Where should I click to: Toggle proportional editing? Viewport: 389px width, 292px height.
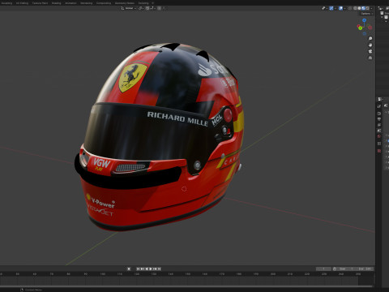click(160, 8)
